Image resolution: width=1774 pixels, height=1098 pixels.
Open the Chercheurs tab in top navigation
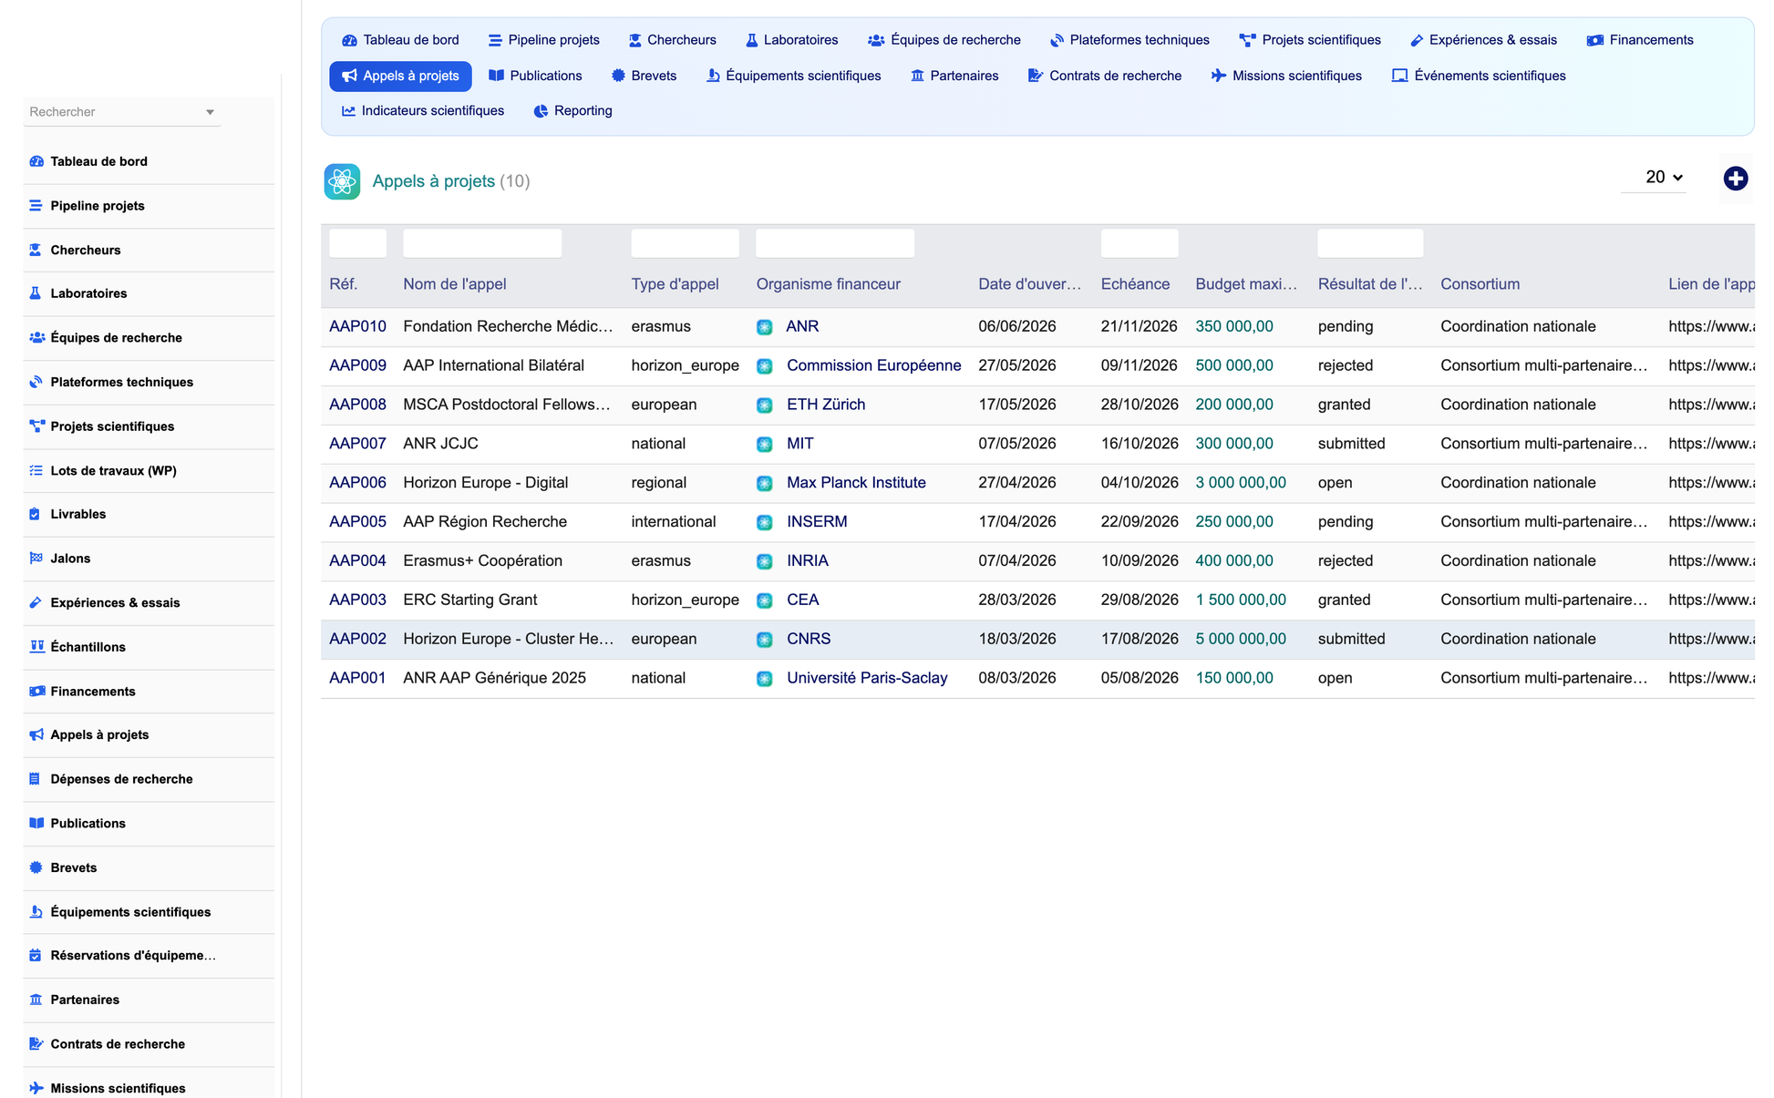tap(673, 40)
